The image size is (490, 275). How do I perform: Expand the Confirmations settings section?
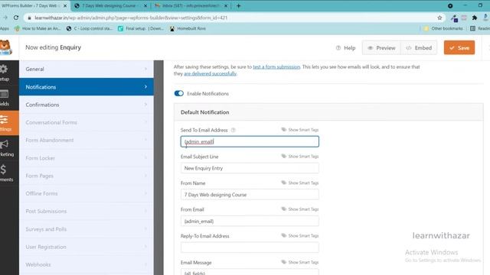(x=87, y=105)
